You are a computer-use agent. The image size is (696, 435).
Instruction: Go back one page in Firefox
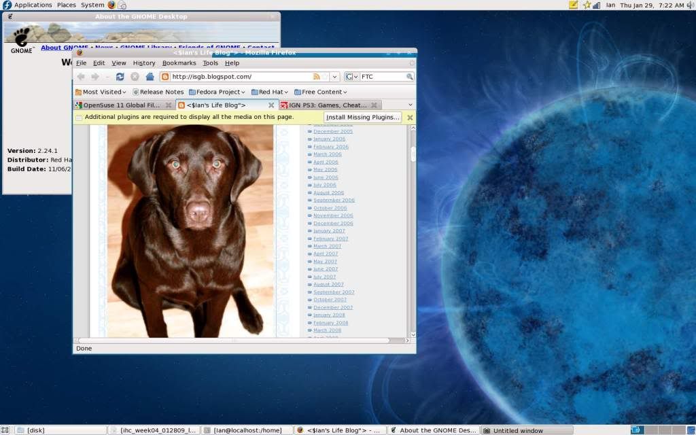coord(81,77)
